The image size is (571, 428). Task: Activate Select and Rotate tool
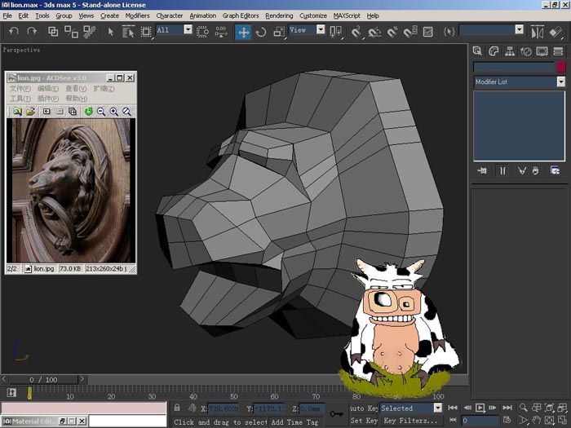point(261,32)
